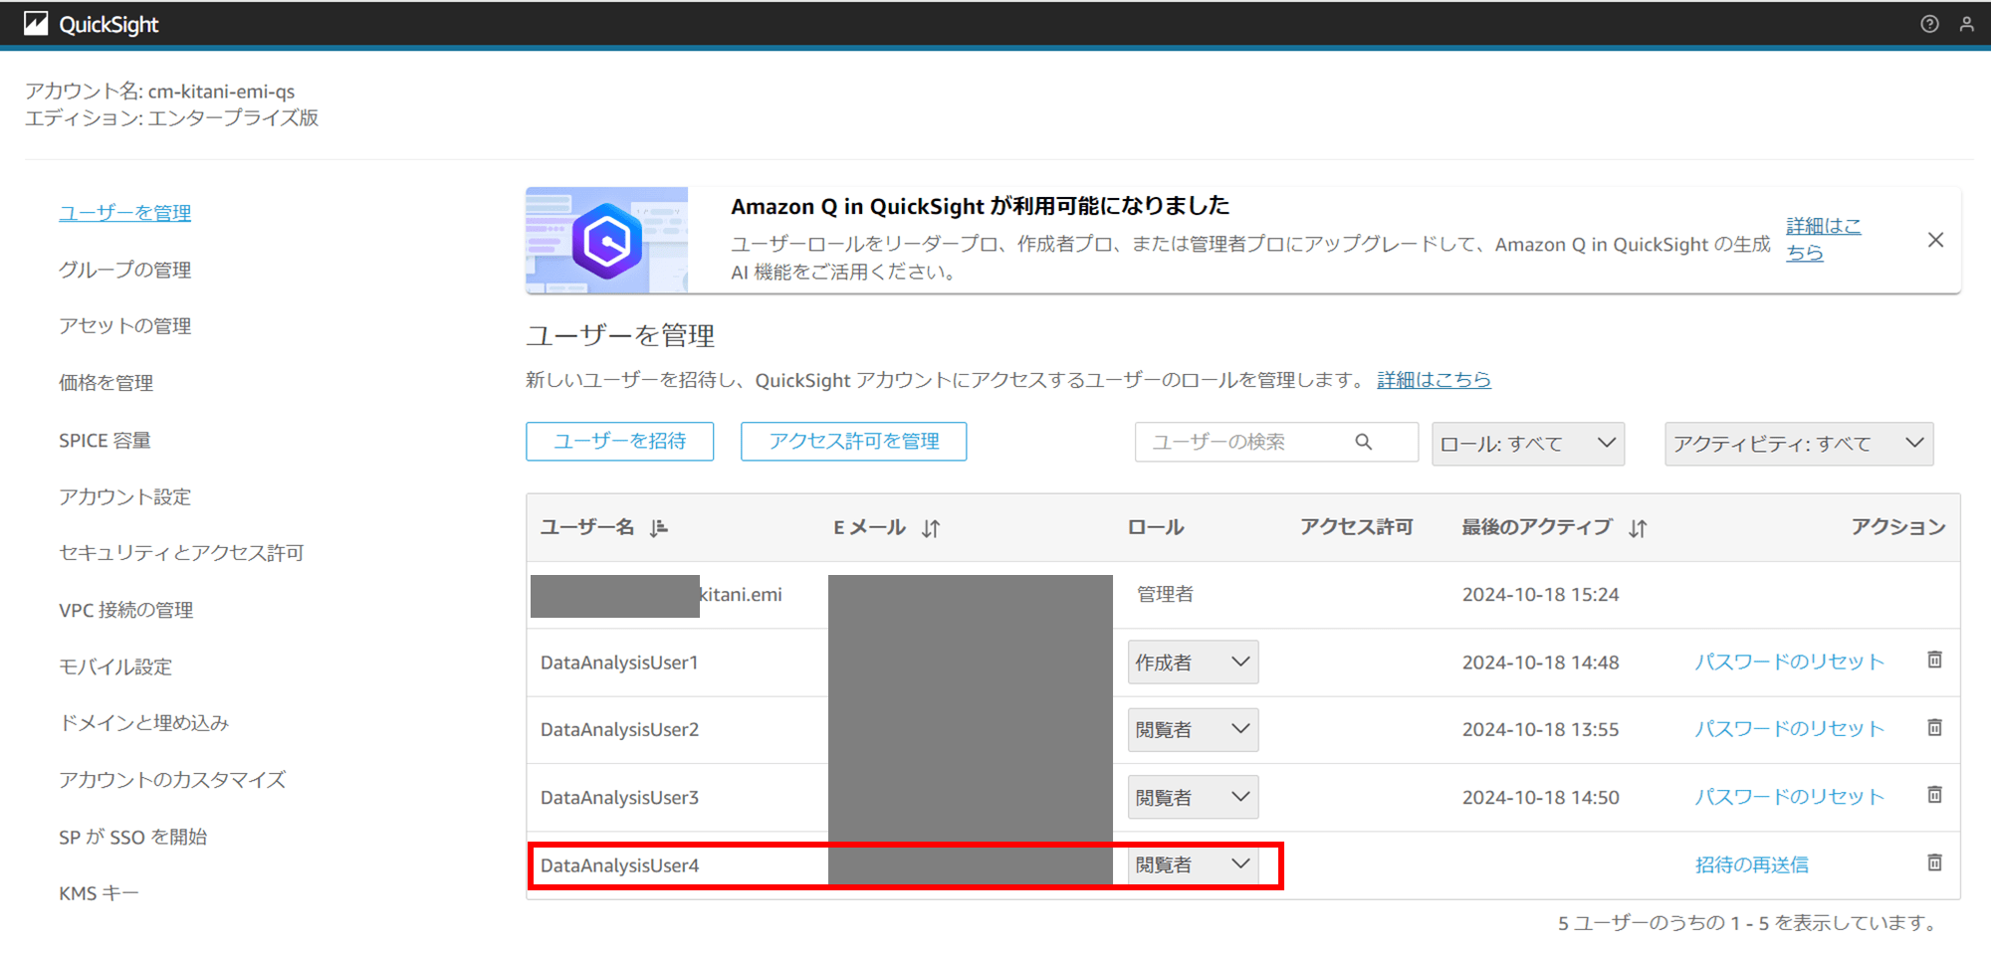The width and height of the screenshot is (1991, 954).
Task: Click the Amazon Q banner illustration
Action: 606,240
